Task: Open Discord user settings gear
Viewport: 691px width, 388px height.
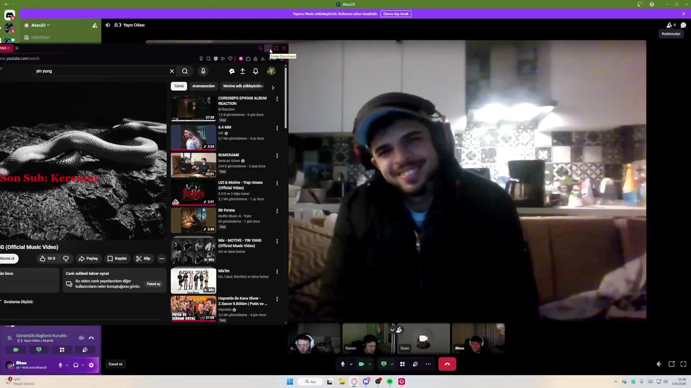Action: coord(91,365)
